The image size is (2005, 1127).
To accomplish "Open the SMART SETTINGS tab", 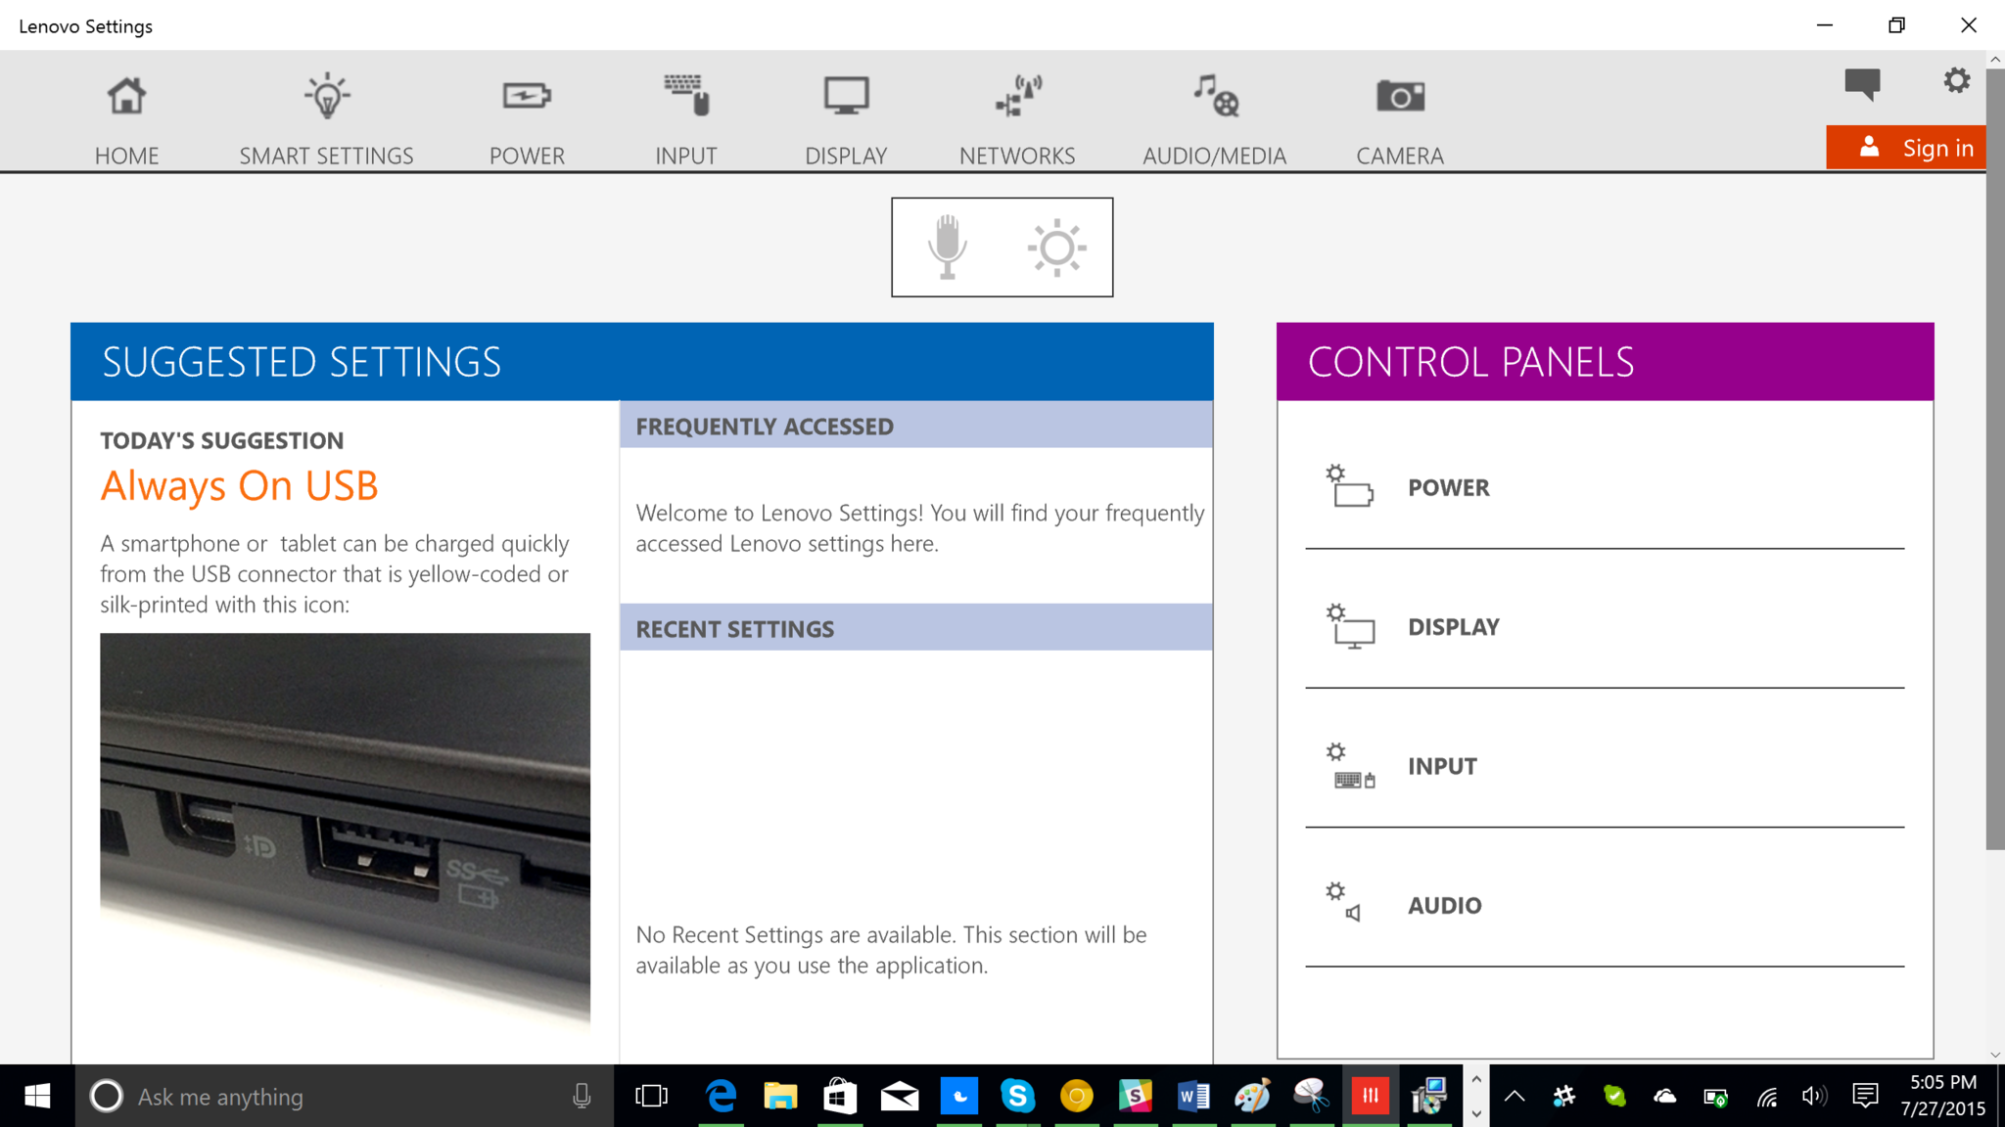I will tap(326, 120).
